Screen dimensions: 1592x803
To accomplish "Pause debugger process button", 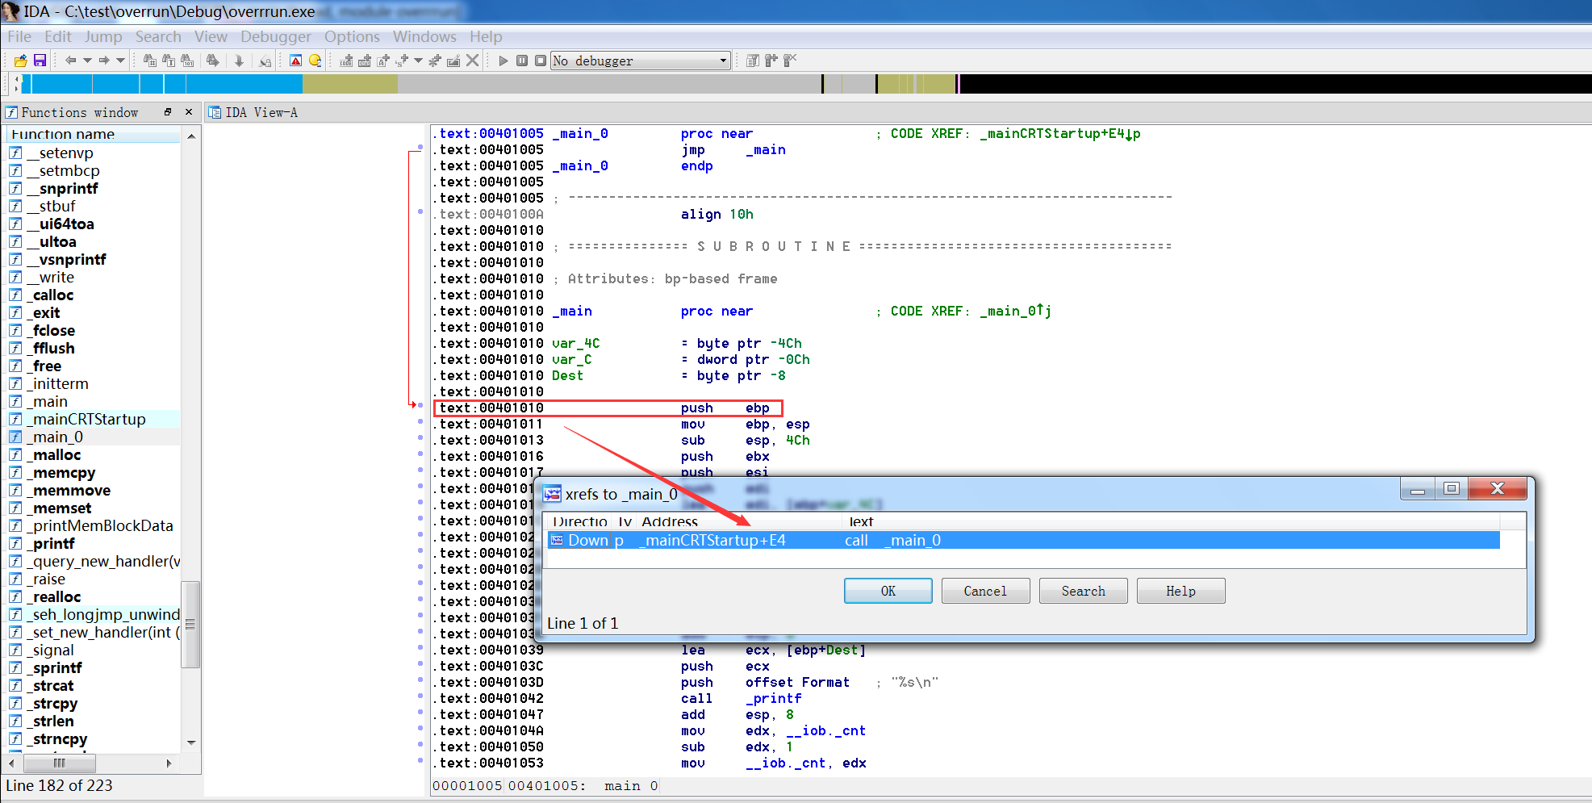I will tap(522, 61).
